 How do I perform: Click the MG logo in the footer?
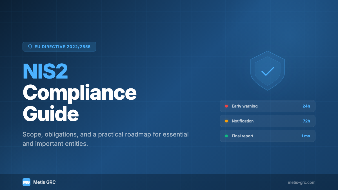pyautogui.click(x=26, y=182)
